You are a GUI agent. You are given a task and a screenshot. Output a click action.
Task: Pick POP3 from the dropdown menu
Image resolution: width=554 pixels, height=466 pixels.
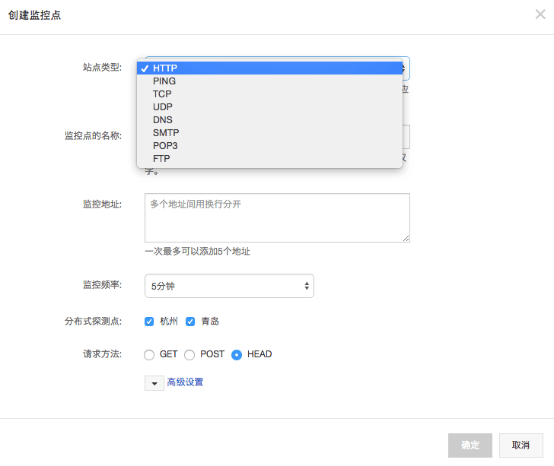165,146
